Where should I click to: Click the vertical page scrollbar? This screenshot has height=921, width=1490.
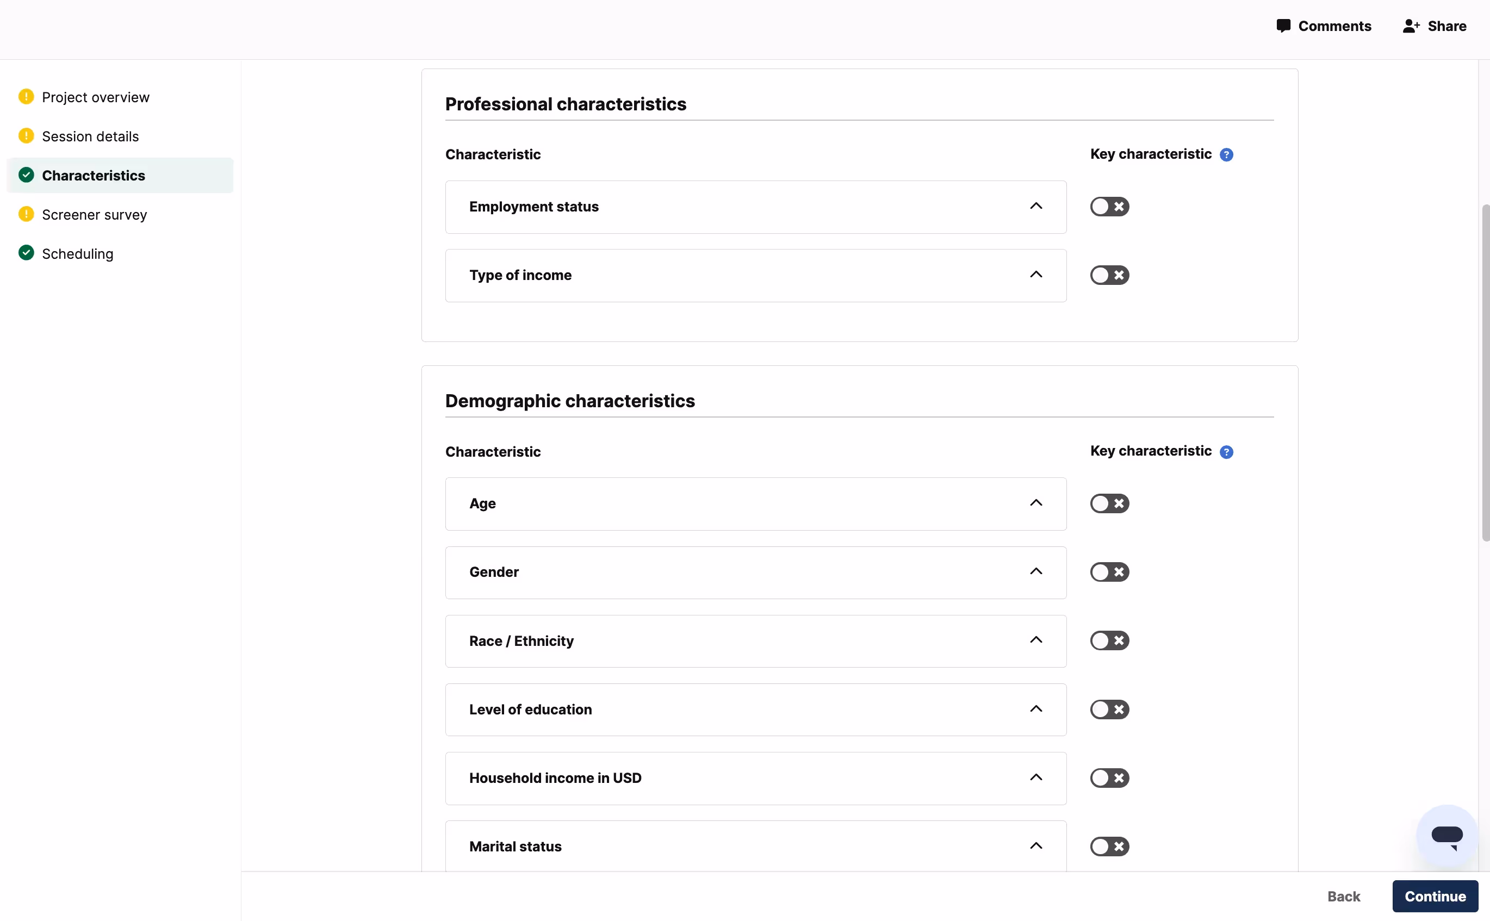click(x=1485, y=373)
